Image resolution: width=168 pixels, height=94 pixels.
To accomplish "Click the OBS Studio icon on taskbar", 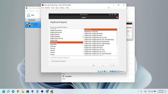I will coord(42,91).
